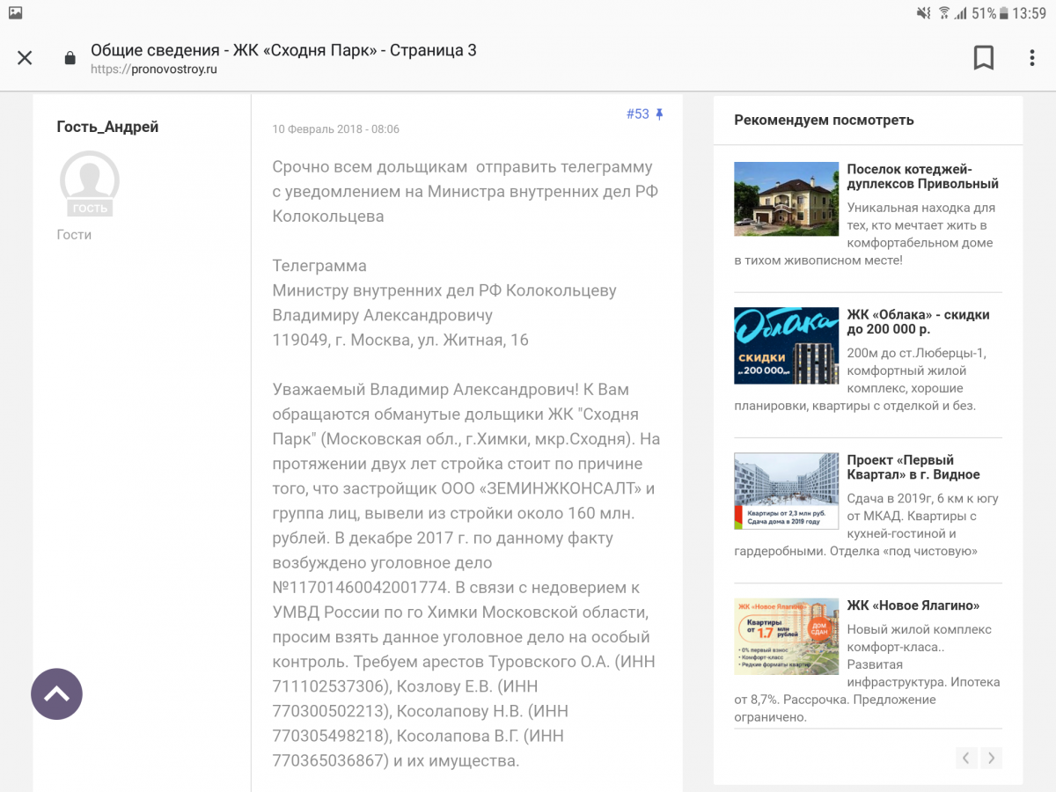Tap the Рекомендуем посмотреть heading

point(824,120)
